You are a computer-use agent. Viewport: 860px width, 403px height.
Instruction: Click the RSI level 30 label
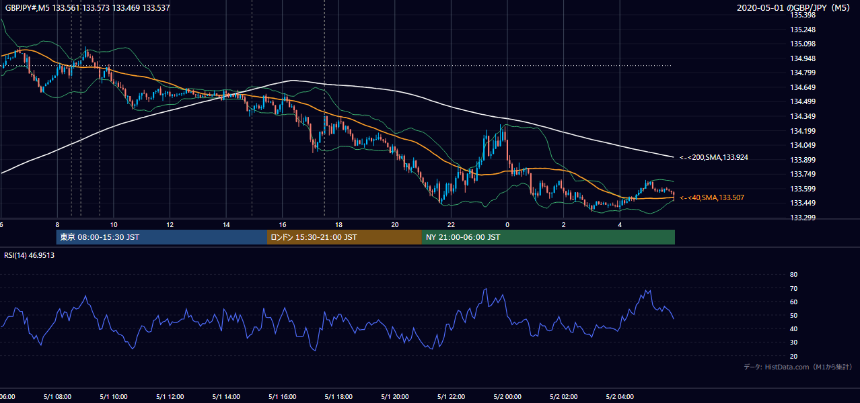[x=793, y=343]
